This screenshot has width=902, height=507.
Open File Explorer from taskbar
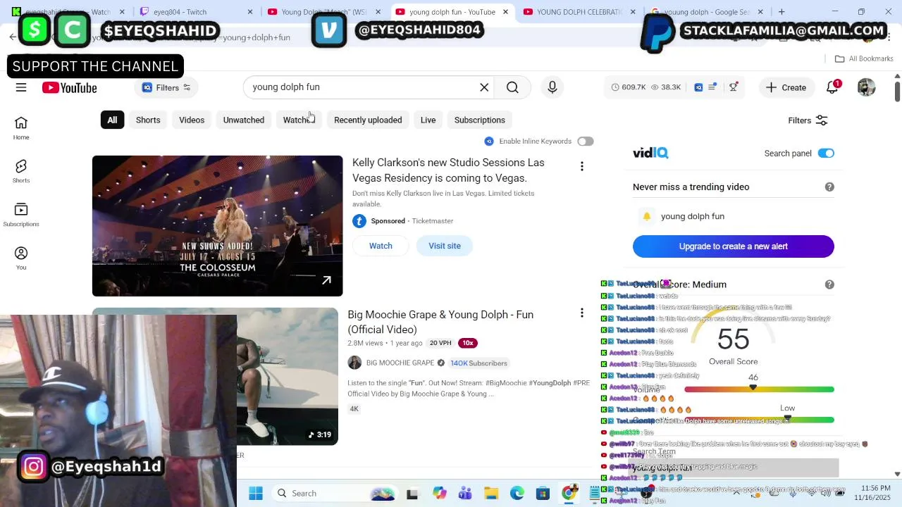491,494
